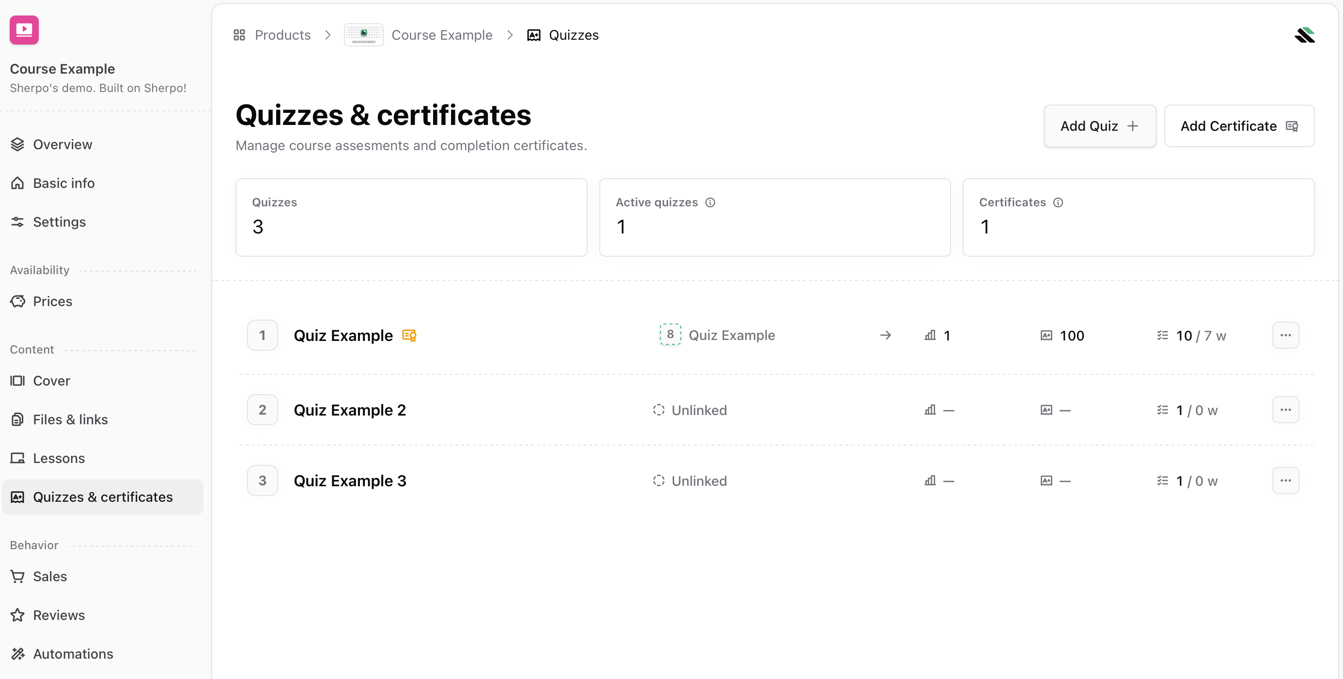
Task: Open the Lessons panel via its icon
Action: 17,458
